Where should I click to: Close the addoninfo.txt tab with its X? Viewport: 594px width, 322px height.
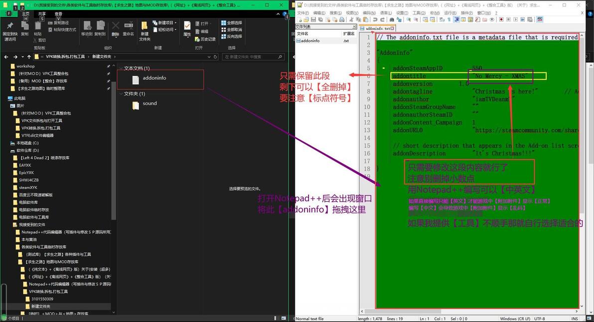click(392, 28)
